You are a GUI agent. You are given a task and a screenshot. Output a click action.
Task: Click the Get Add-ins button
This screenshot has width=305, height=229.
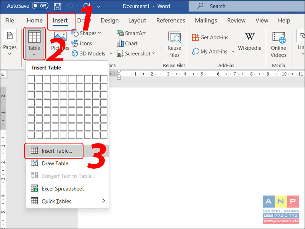point(210,37)
